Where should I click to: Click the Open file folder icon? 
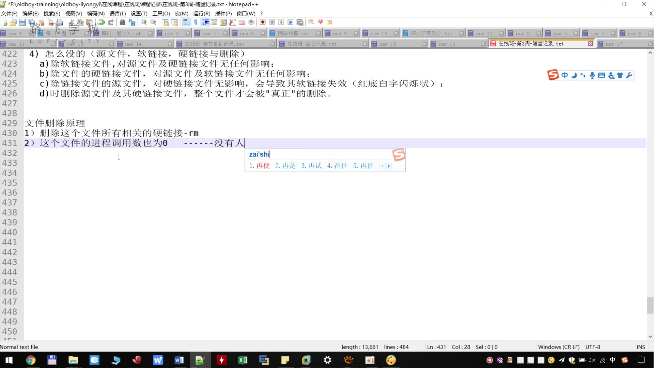click(13, 22)
